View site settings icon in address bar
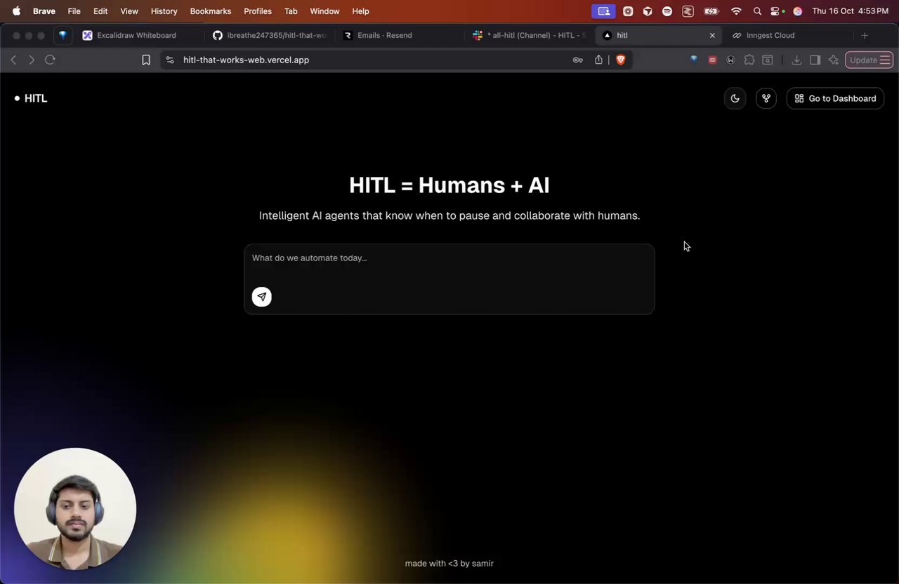This screenshot has height=584, width=899. click(x=170, y=60)
